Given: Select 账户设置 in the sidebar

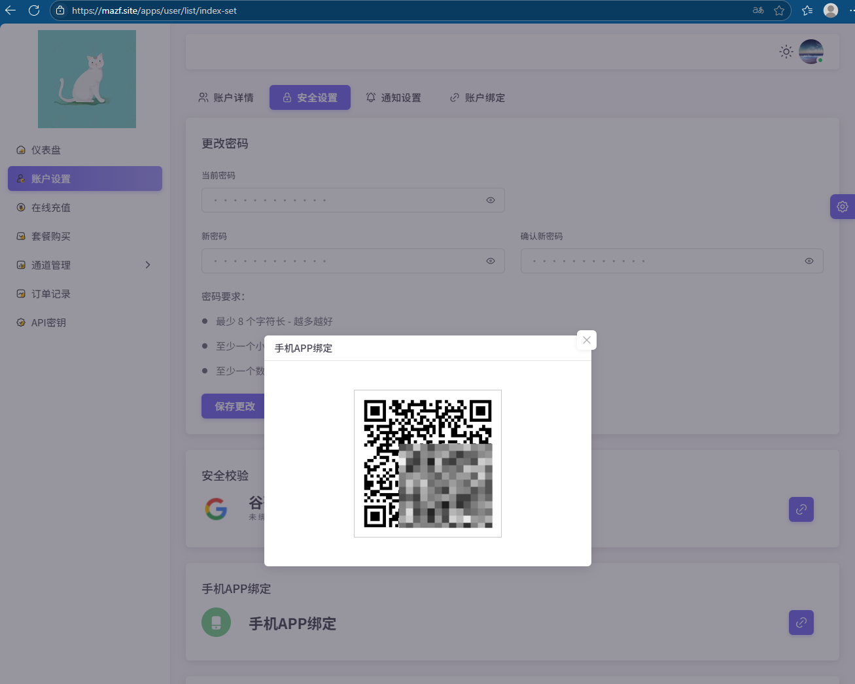Looking at the screenshot, I should click(85, 179).
